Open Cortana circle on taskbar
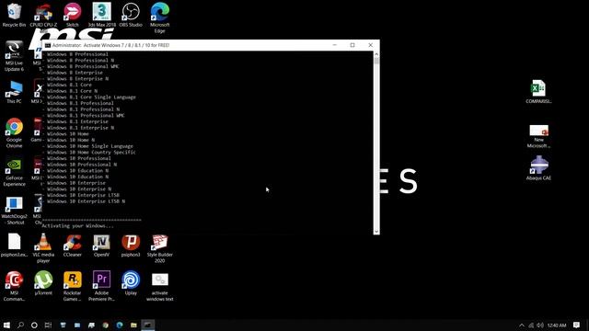Viewport: 589px width, 331px height. tap(34, 325)
